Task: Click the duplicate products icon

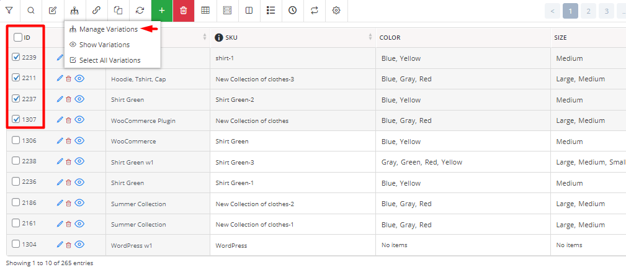Action: [118, 11]
